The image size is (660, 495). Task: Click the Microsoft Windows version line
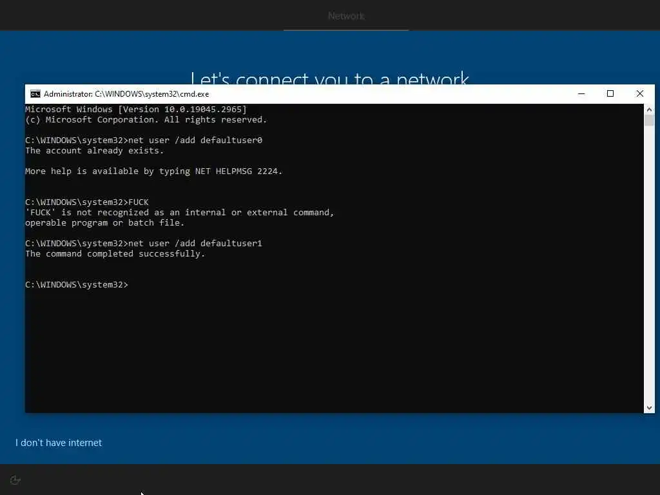click(136, 110)
